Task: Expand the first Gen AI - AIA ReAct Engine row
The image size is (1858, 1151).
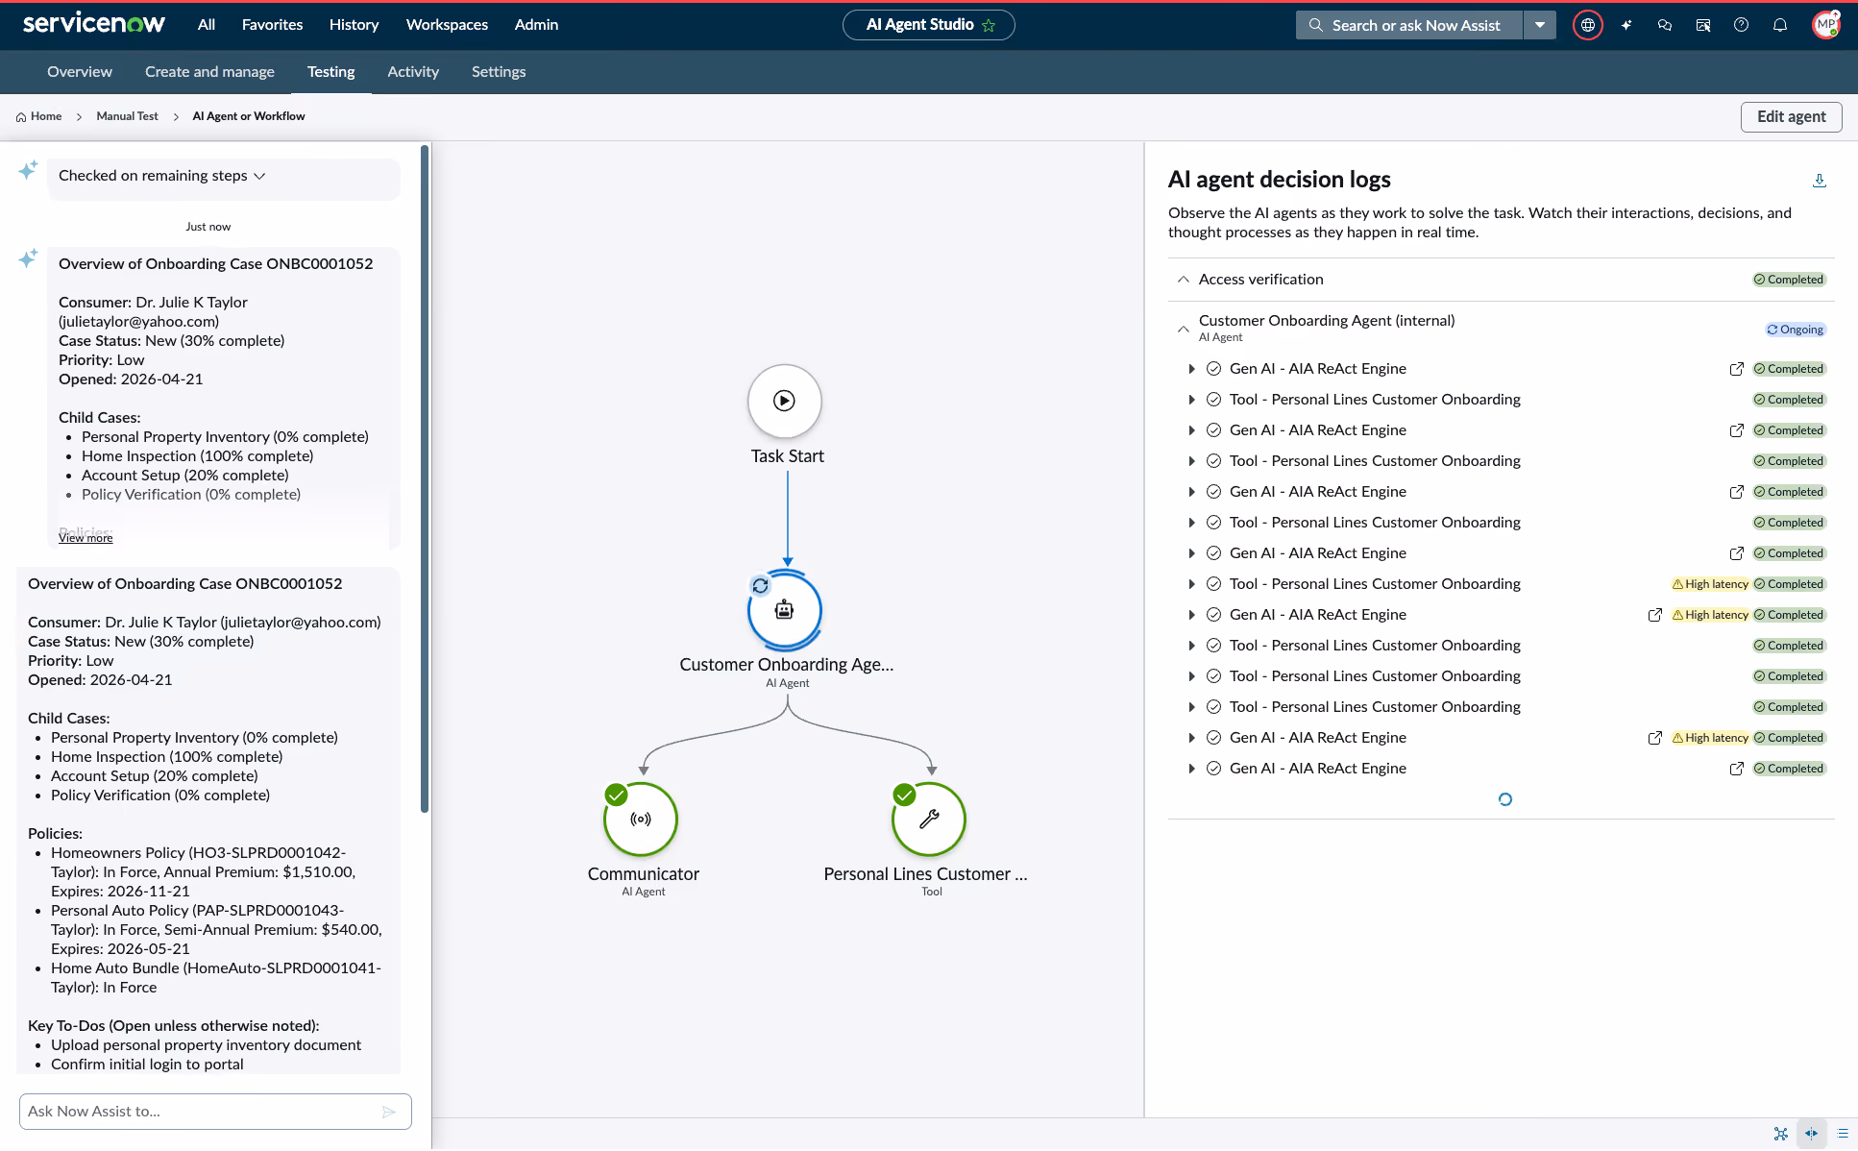Action: [1191, 369]
